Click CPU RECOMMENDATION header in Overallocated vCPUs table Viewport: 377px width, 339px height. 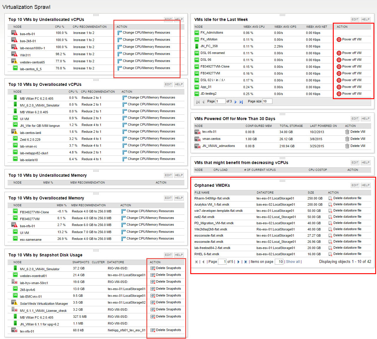coord(98,92)
